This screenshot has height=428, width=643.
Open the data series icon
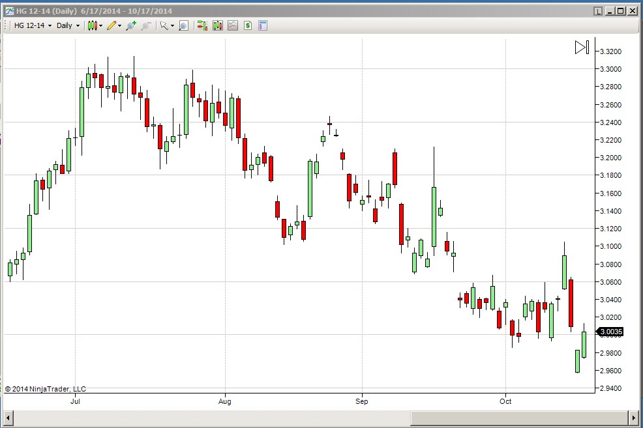tap(217, 26)
